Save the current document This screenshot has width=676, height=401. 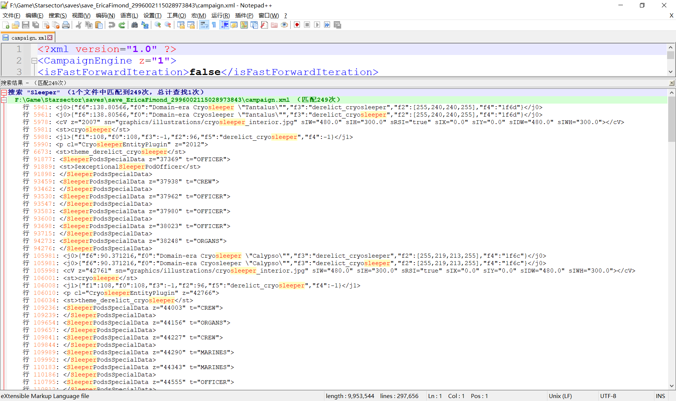pos(26,25)
